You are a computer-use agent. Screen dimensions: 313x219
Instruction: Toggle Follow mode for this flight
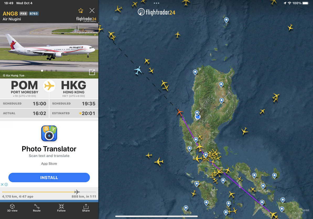click(61, 208)
